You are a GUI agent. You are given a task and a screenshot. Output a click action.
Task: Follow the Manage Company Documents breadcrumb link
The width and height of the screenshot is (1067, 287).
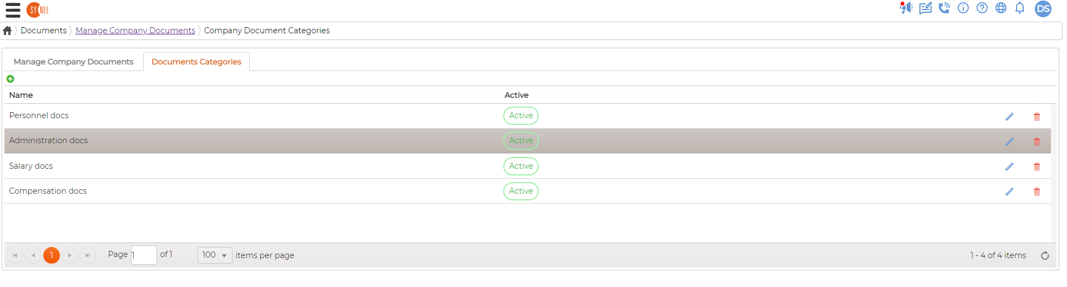(x=135, y=31)
